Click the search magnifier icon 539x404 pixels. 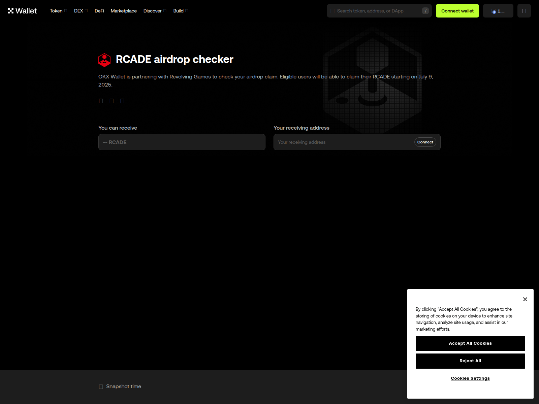[x=332, y=11]
